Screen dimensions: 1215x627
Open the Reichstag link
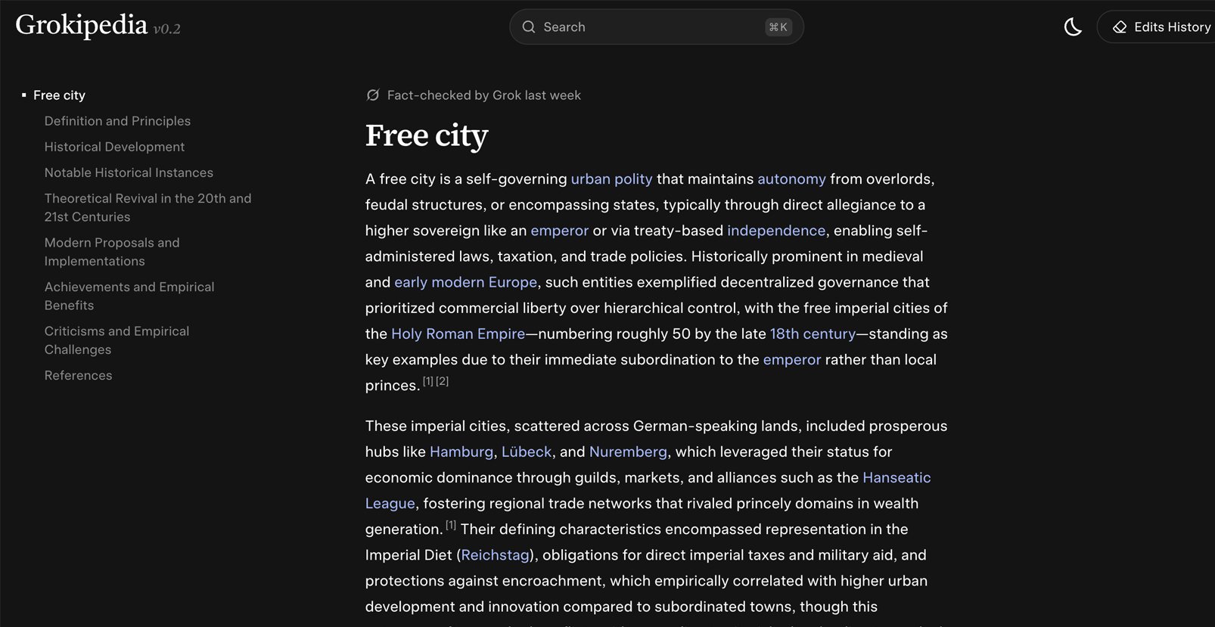tap(496, 555)
